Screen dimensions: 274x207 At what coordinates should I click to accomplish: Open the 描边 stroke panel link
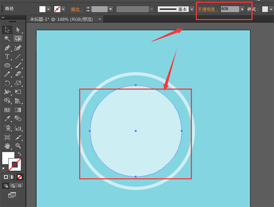[x=77, y=9]
